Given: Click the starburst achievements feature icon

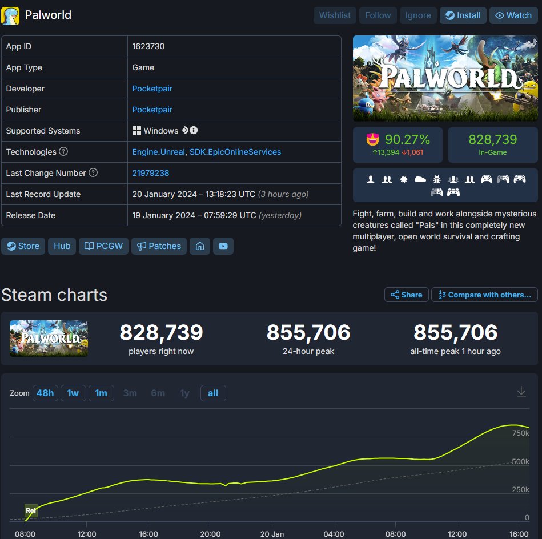Looking at the screenshot, I should click(403, 179).
